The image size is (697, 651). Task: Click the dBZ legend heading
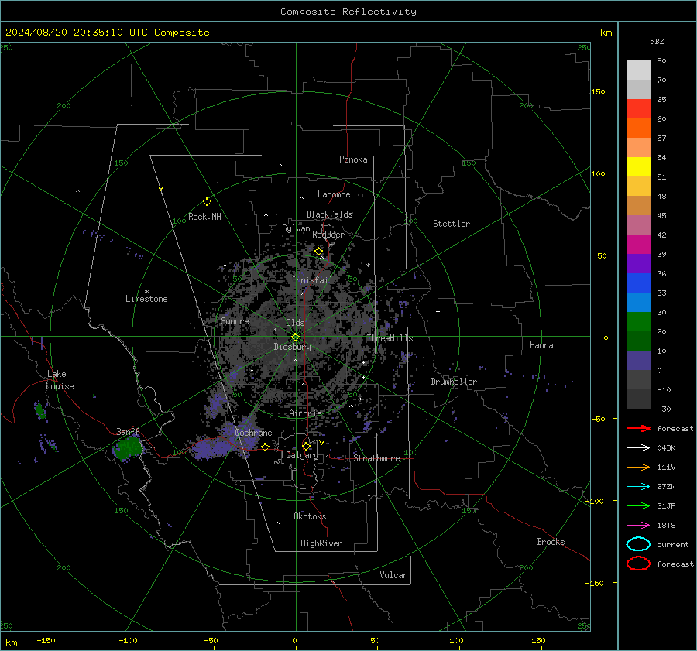pyautogui.click(x=657, y=41)
